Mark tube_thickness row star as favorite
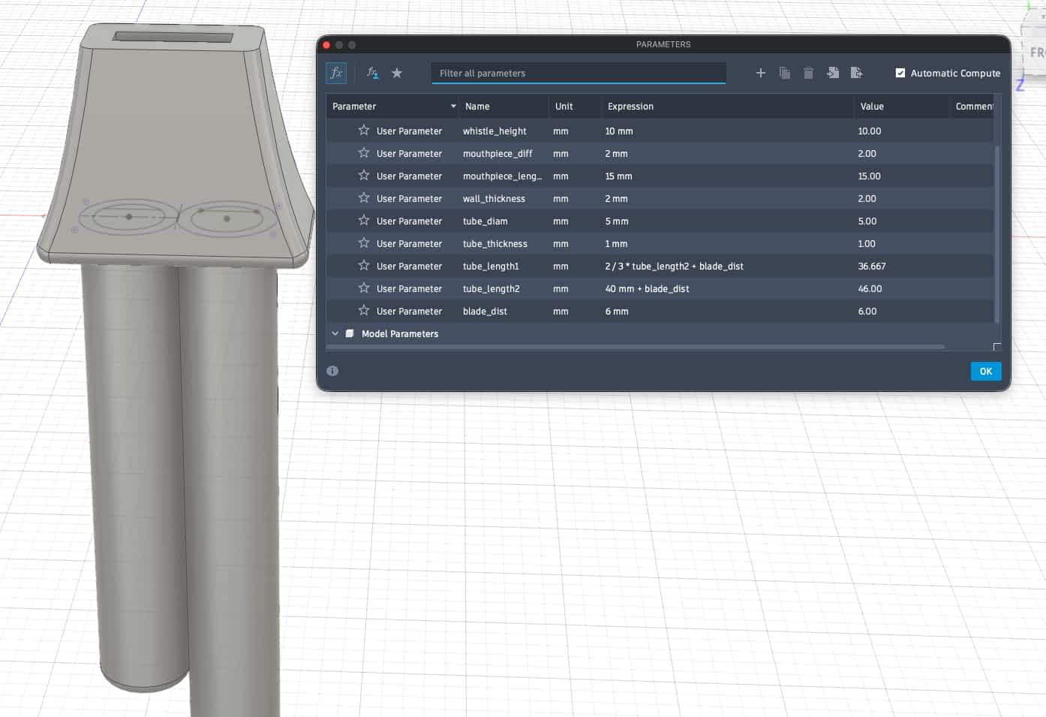The height and width of the screenshot is (717, 1046). click(364, 243)
